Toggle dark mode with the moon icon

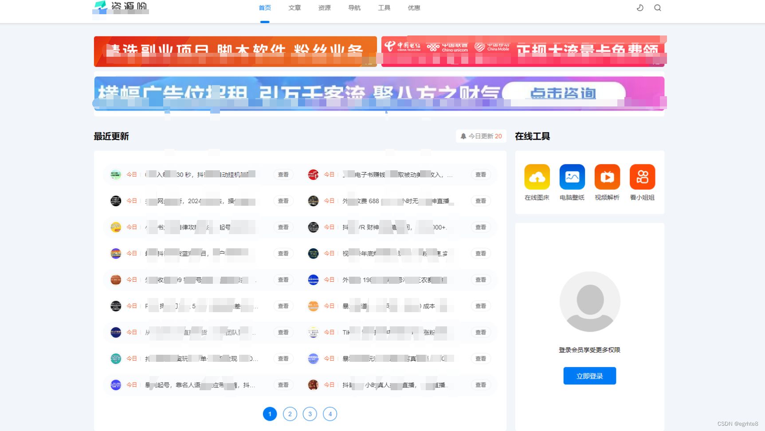639,8
